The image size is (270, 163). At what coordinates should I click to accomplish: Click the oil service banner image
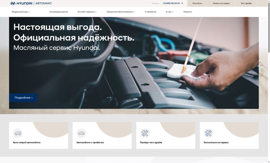[x=134, y=63]
